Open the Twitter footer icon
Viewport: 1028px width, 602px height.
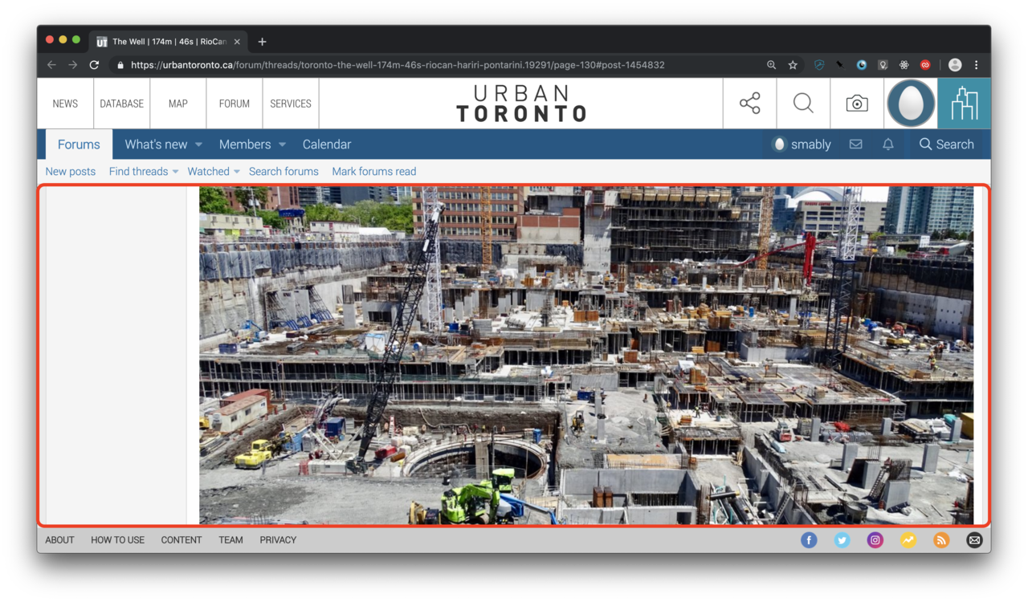[x=842, y=540]
